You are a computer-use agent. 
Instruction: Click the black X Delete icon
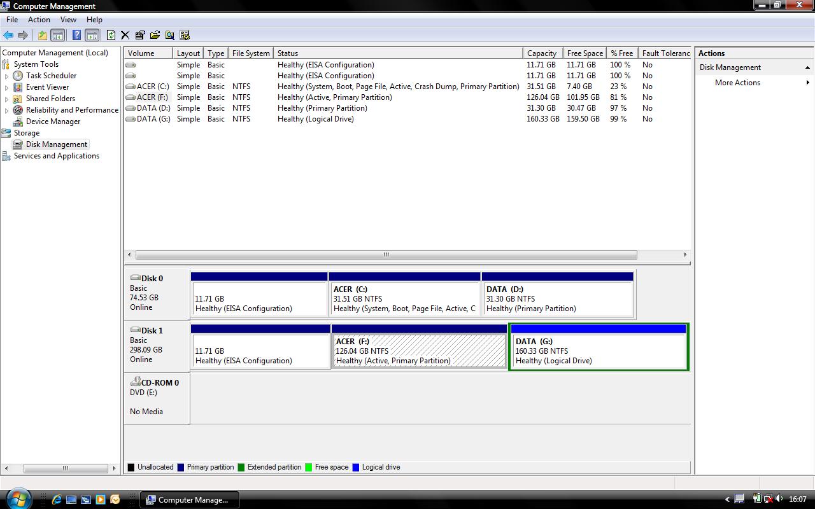125,36
